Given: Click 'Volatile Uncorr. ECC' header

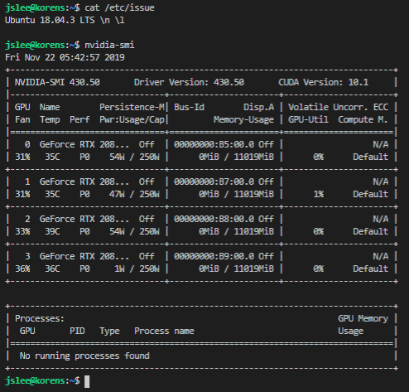Looking at the screenshot, I should [x=338, y=107].
